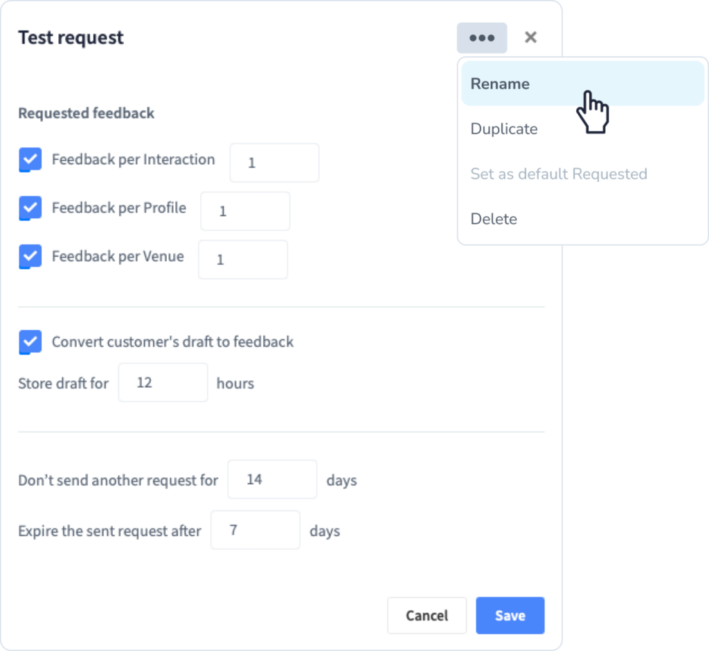Image resolution: width=709 pixels, height=651 pixels.
Task: Focus the Feedback per Interaction number field
Action: tap(274, 163)
